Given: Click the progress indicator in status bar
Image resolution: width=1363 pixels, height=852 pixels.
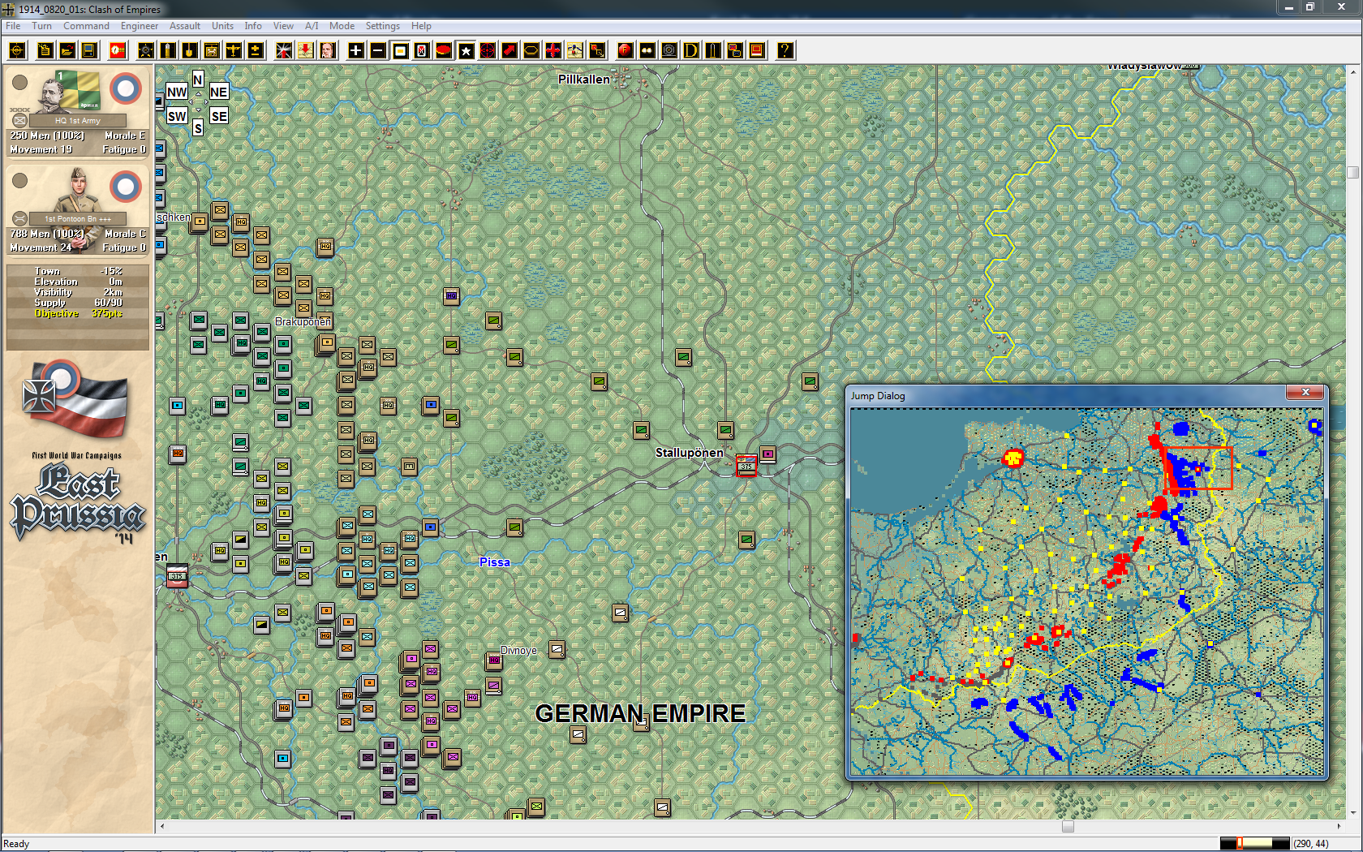Looking at the screenshot, I should (x=1254, y=843).
